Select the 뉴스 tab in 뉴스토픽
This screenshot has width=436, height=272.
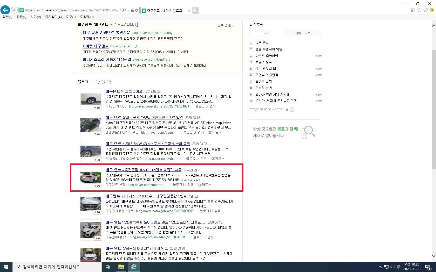coord(267,33)
